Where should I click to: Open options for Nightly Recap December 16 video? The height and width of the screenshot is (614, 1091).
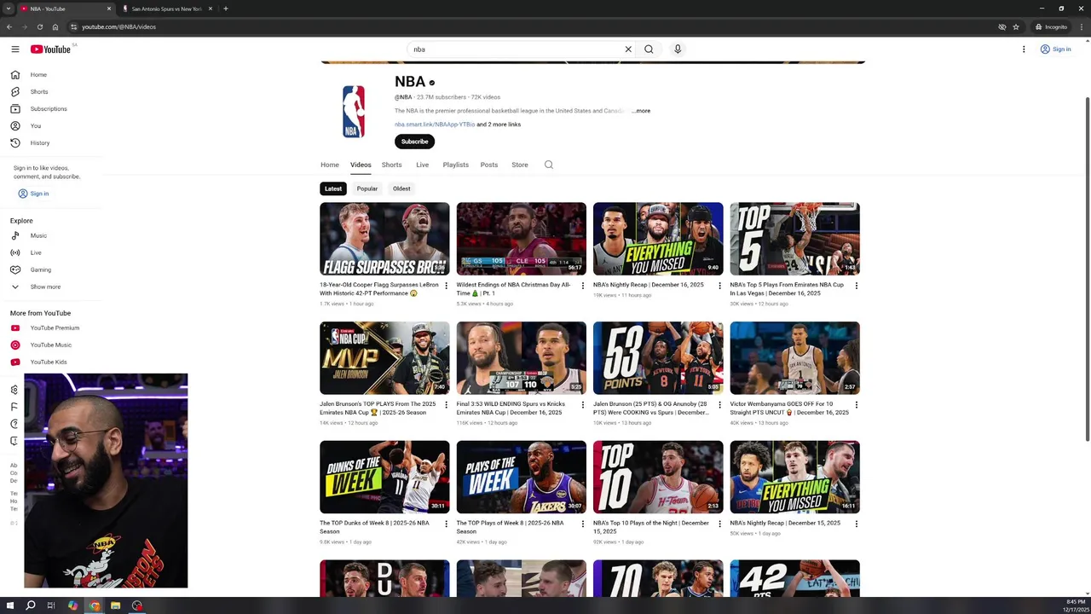pos(719,286)
